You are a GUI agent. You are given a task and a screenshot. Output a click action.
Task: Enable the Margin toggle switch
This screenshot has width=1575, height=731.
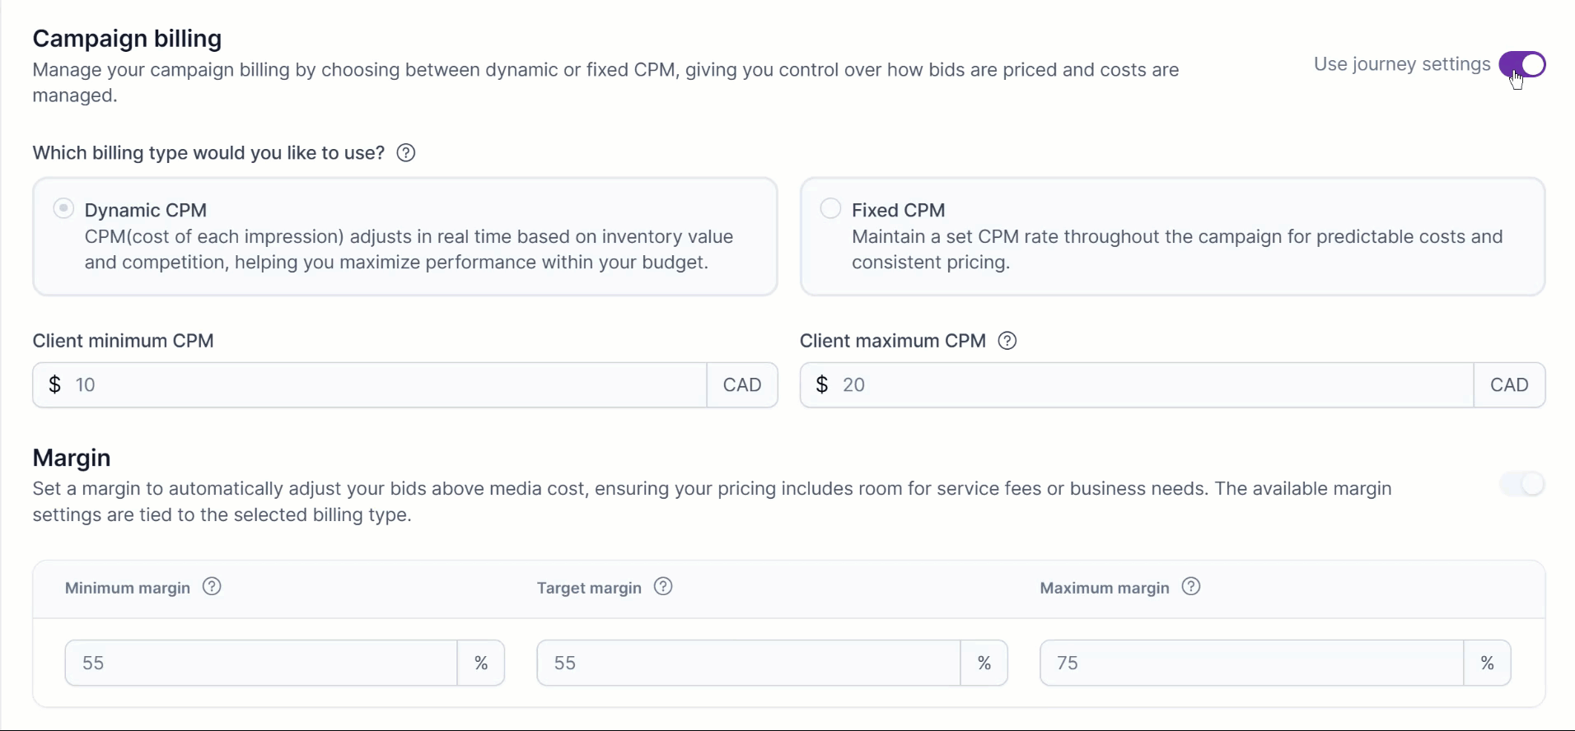click(1522, 484)
